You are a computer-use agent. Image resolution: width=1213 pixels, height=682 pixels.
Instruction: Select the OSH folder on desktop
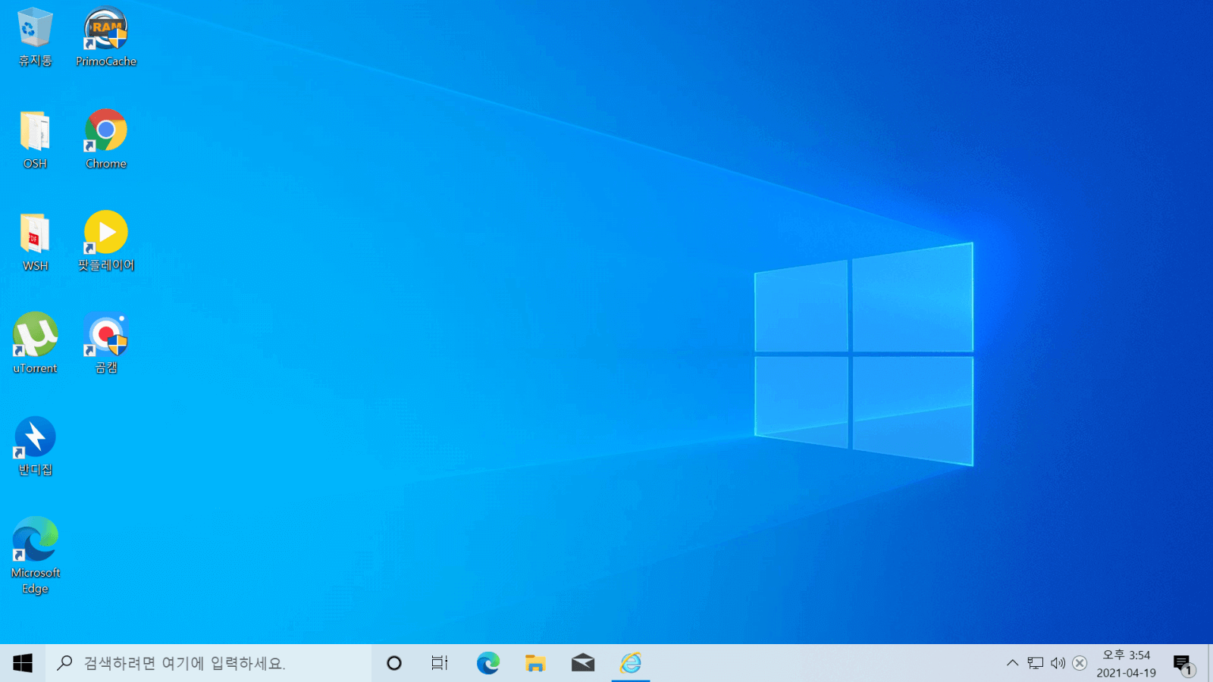[35, 139]
